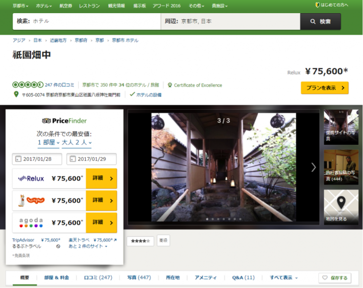
Task: Open アワード 2016 menu item
Action: click(x=166, y=6)
